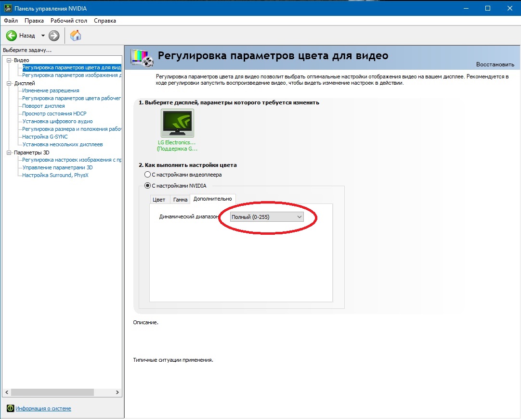Image resolution: width=521 pixels, height=419 pixels.
Task: Open the Справка menu
Action: (x=105, y=21)
